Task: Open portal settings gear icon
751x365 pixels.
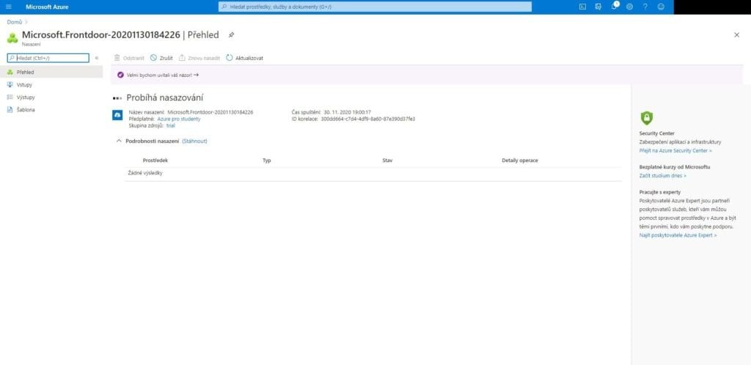Action: (x=629, y=7)
